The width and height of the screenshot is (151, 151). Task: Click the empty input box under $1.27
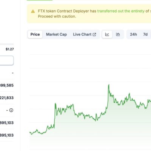click(x=7, y=60)
